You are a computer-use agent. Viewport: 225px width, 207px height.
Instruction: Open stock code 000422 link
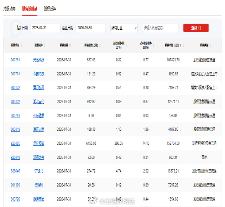(x=15, y=102)
